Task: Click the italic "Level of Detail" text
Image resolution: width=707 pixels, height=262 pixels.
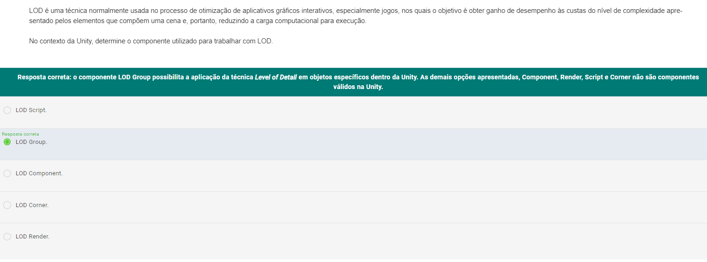Action: pos(276,77)
